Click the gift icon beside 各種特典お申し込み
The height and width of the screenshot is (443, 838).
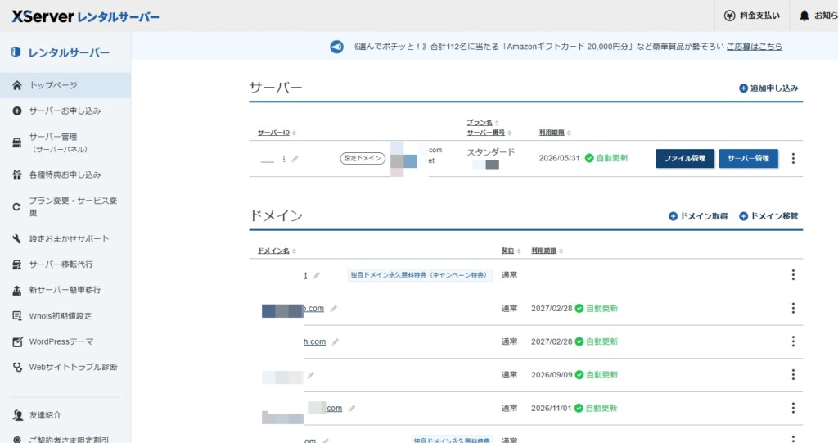17,174
